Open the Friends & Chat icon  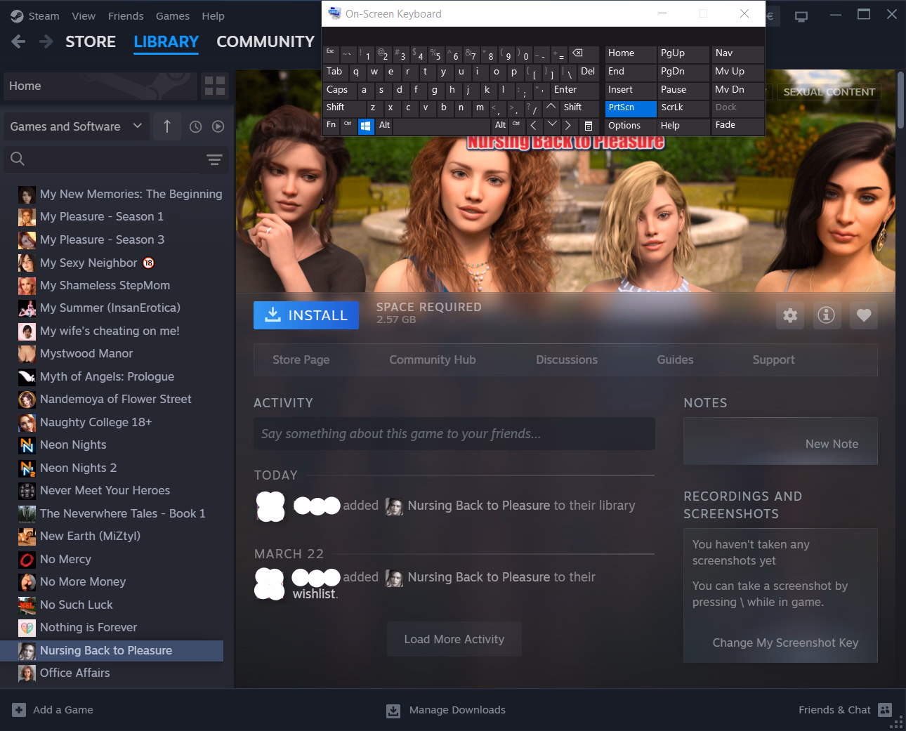(885, 710)
